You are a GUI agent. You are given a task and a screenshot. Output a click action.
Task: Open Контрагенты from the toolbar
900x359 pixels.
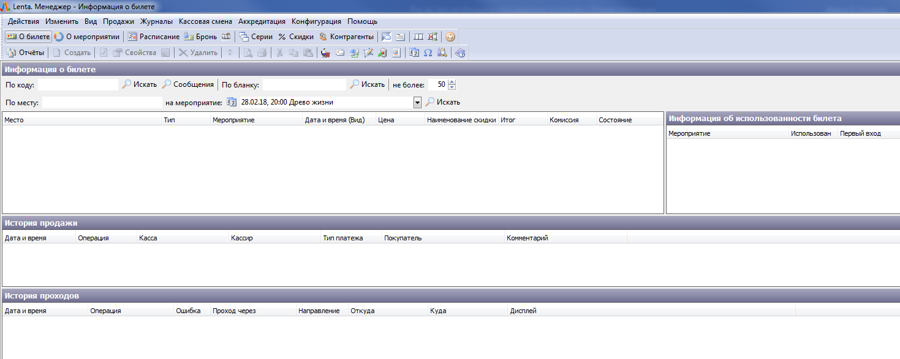[x=346, y=37]
